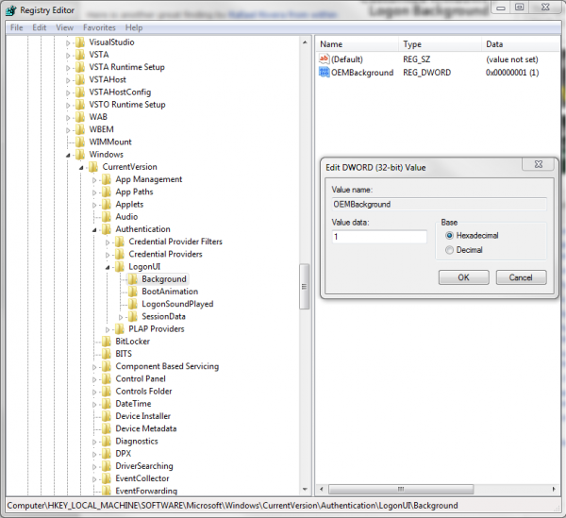566x518 pixels.
Task: Click the Value data input field
Action: tap(378, 237)
